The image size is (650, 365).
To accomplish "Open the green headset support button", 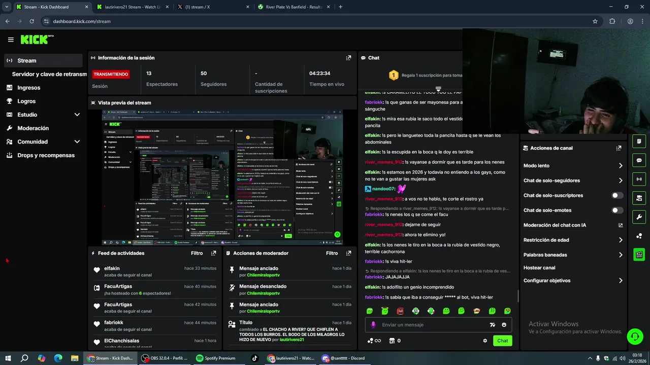I will [x=634, y=336].
